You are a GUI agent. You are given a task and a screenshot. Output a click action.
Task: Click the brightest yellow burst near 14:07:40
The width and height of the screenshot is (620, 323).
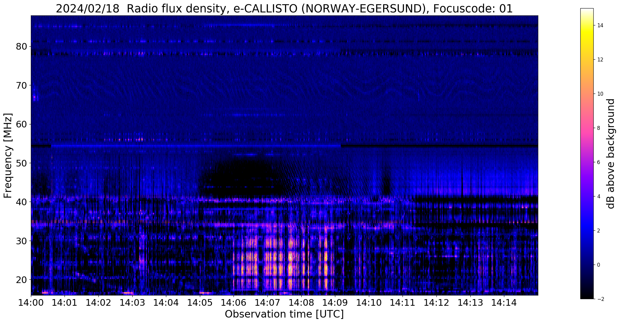[291, 263]
